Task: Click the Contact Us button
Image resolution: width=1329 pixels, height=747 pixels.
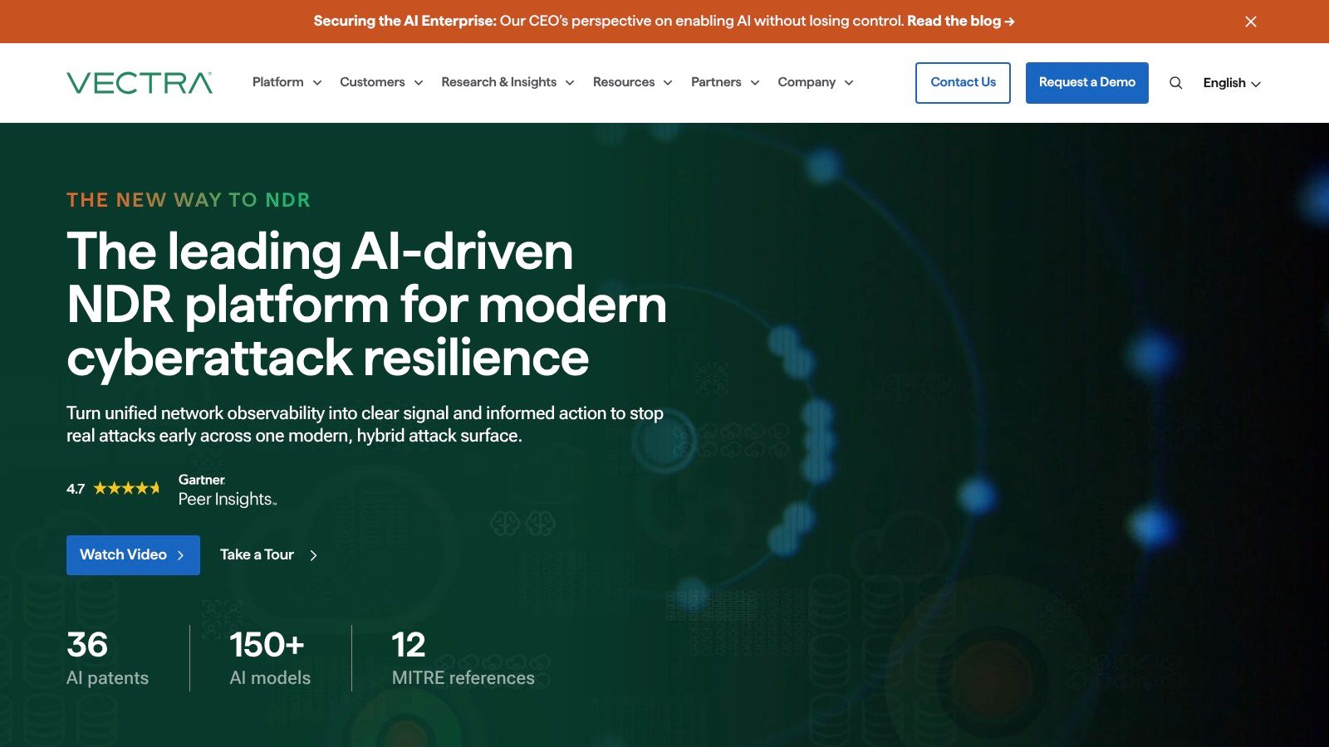Action: [x=963, y=82]
